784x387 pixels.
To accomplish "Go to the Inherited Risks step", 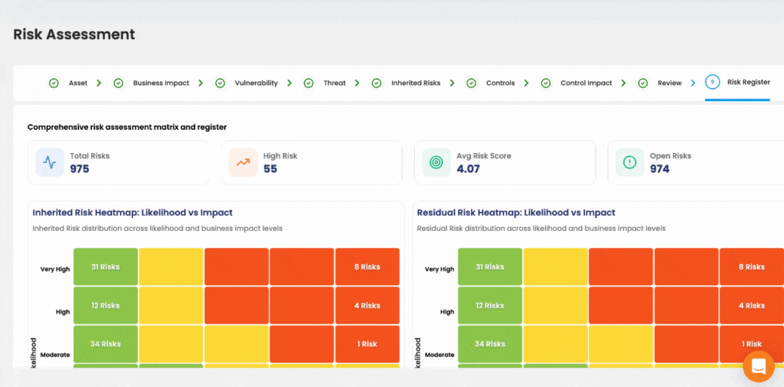I will tap(416, 83).
